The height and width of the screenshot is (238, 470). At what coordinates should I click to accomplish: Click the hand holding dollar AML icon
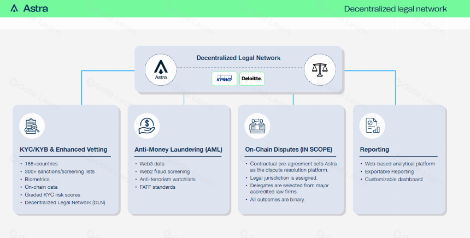pos(147,126)
